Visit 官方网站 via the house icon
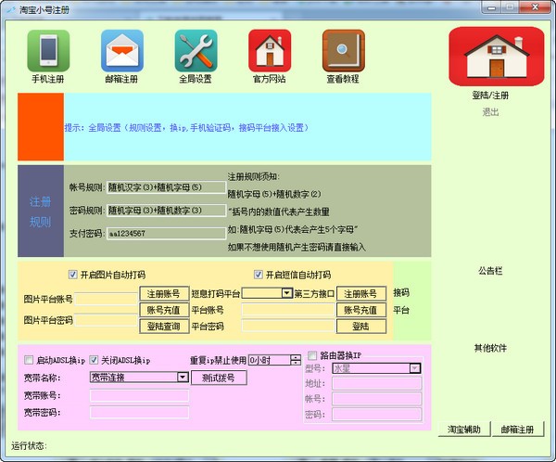Image resolution: width=556 pixels, height=462 pixels. coord(270,51)
